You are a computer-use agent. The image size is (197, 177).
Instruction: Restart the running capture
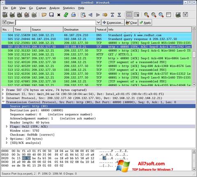coord(34,15)
